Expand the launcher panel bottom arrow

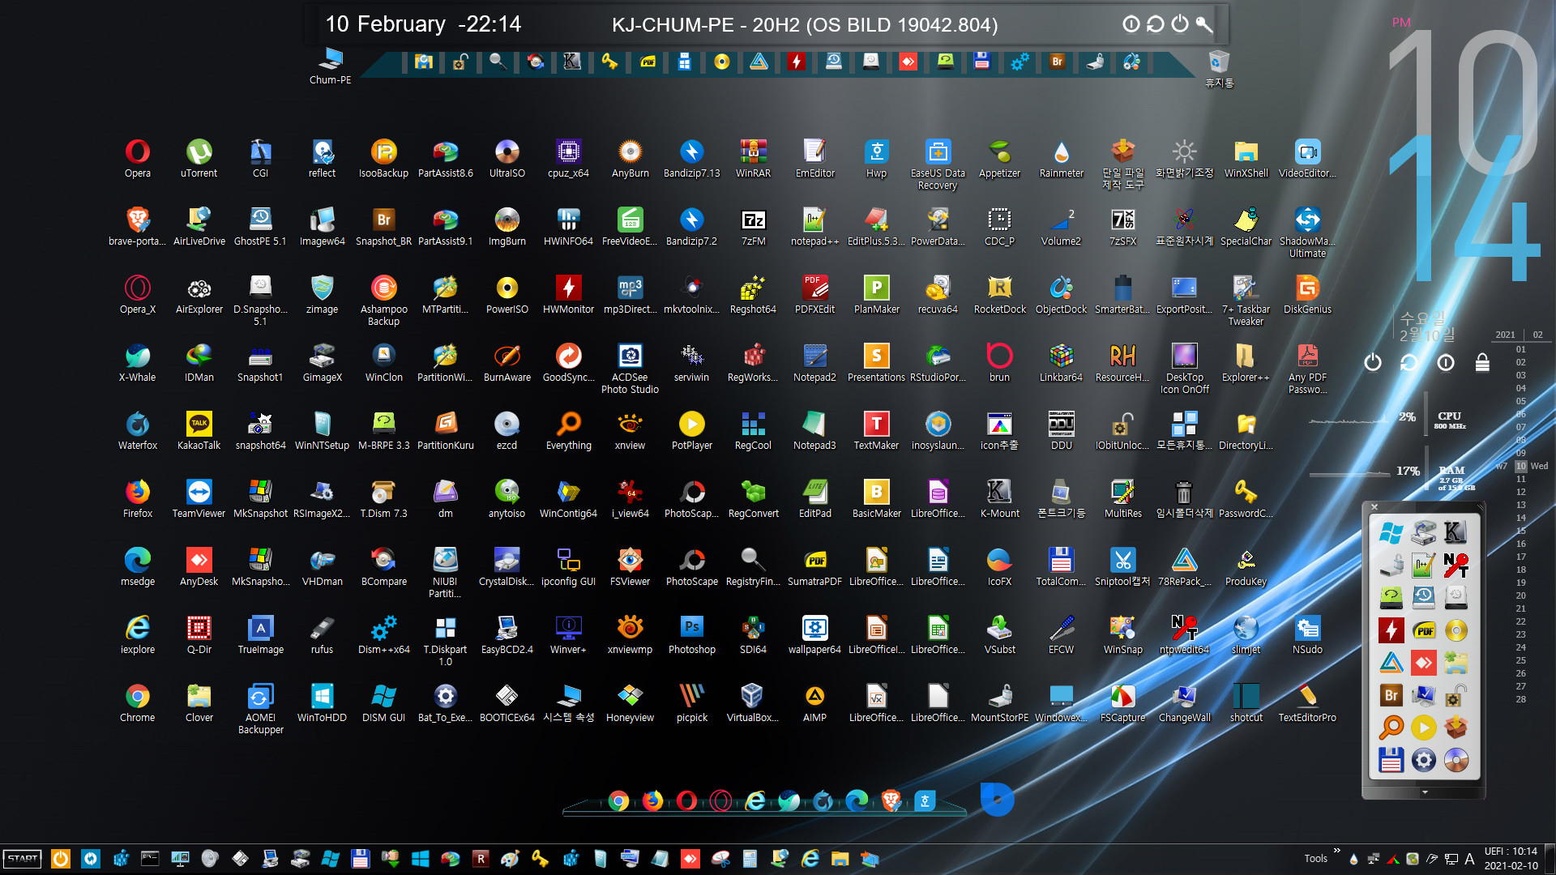point(1425,792)
